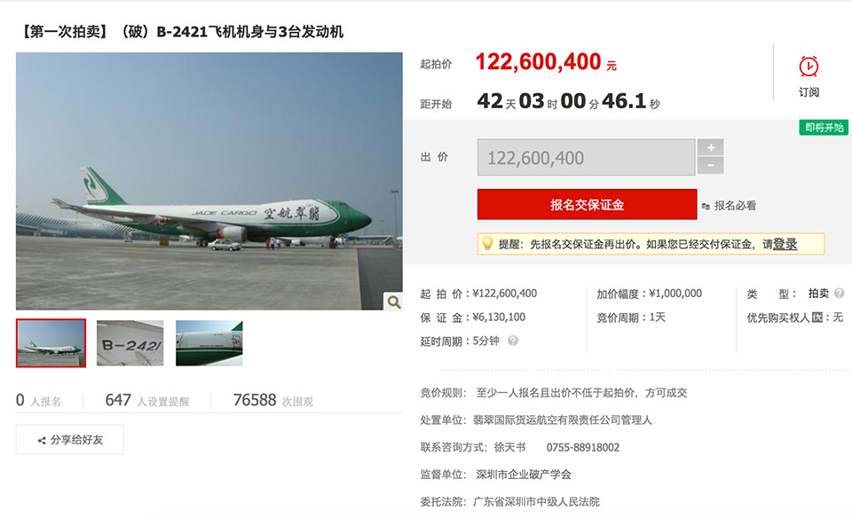Select the B-2421 registration thumbnail
The height and width of the screenshot is (518, 852).
point(130,343)
